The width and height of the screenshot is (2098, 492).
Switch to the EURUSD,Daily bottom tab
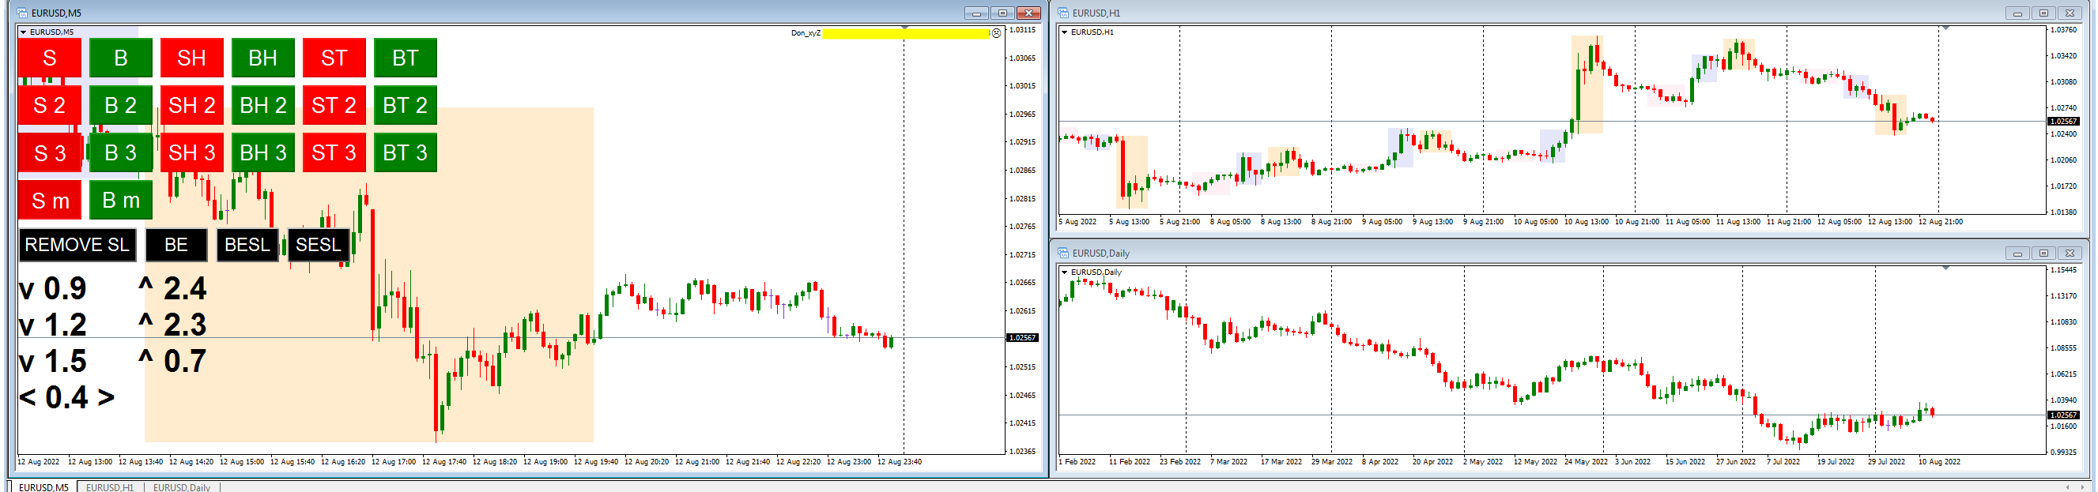point(182,486)
